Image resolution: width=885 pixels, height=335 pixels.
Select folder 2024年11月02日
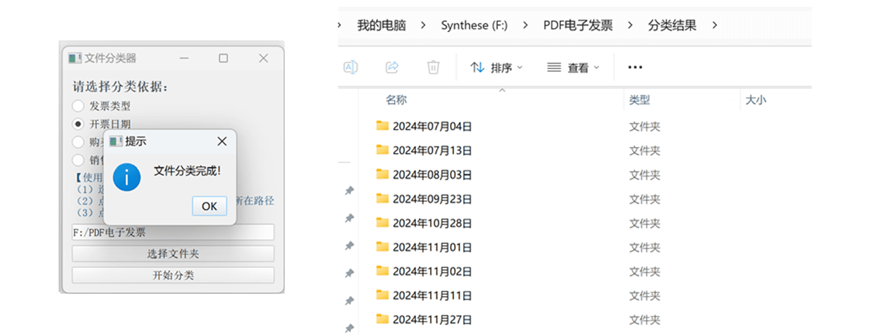432,271
